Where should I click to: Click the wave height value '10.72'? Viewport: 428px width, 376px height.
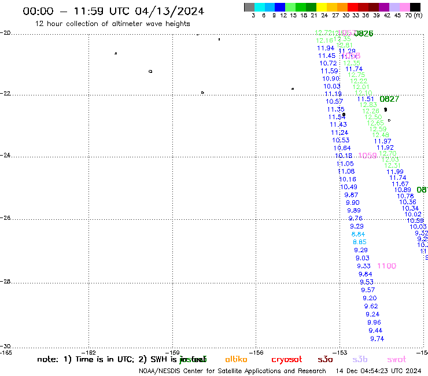(x=328, y=64)
